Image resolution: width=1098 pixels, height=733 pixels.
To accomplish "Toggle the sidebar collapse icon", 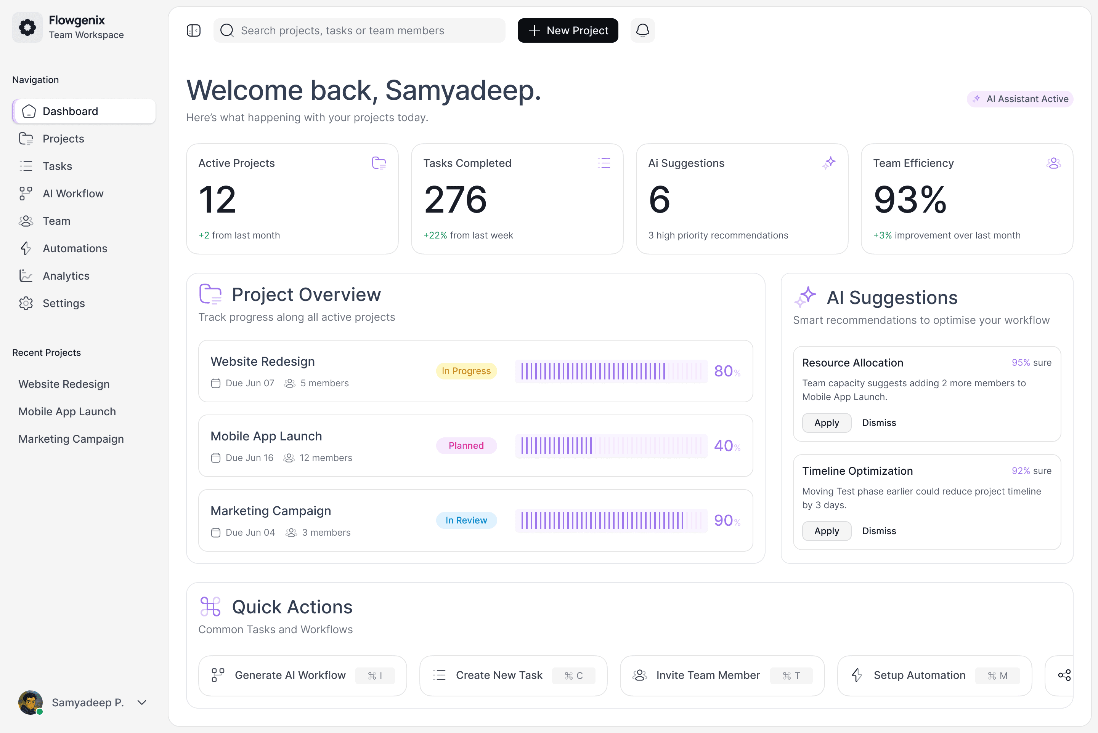I will point(194,30).
